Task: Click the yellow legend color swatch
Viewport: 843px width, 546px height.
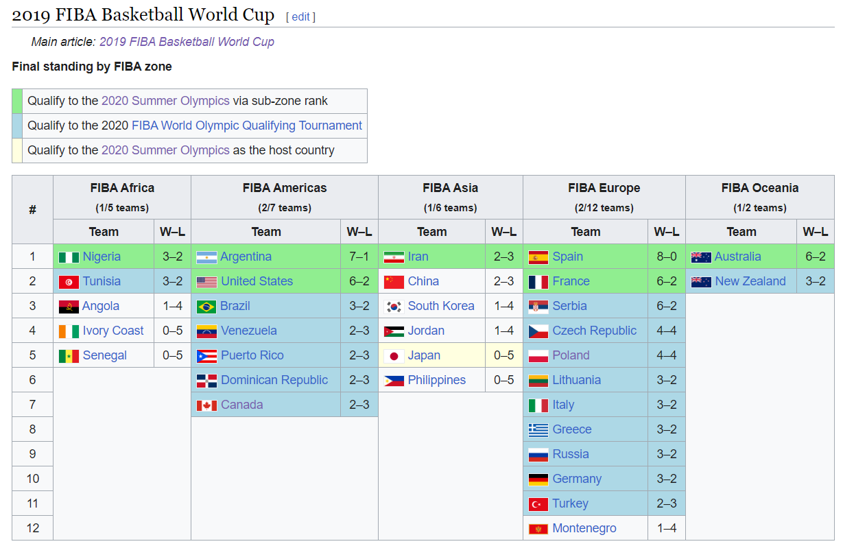Action: click(17, 151)
